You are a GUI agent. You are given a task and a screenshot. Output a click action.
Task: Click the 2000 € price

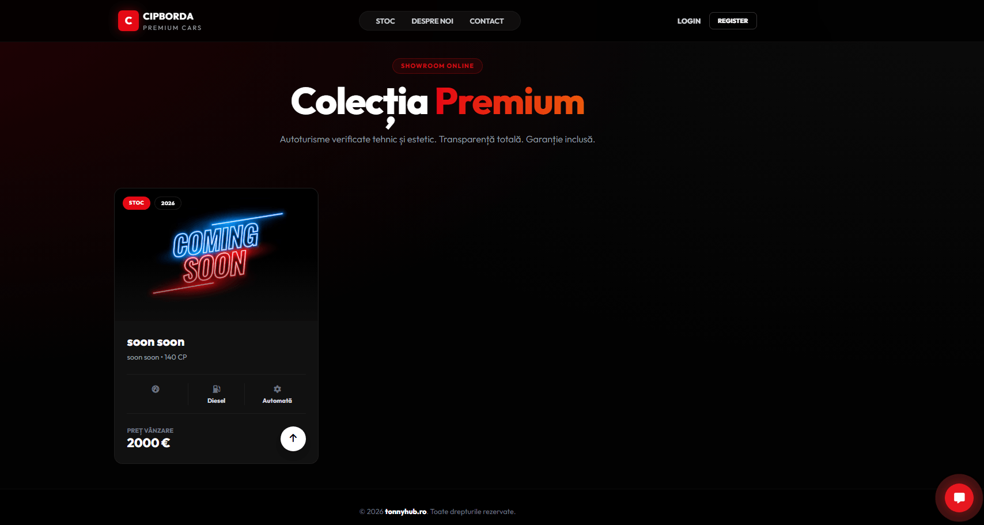click(x=149, y=443)
